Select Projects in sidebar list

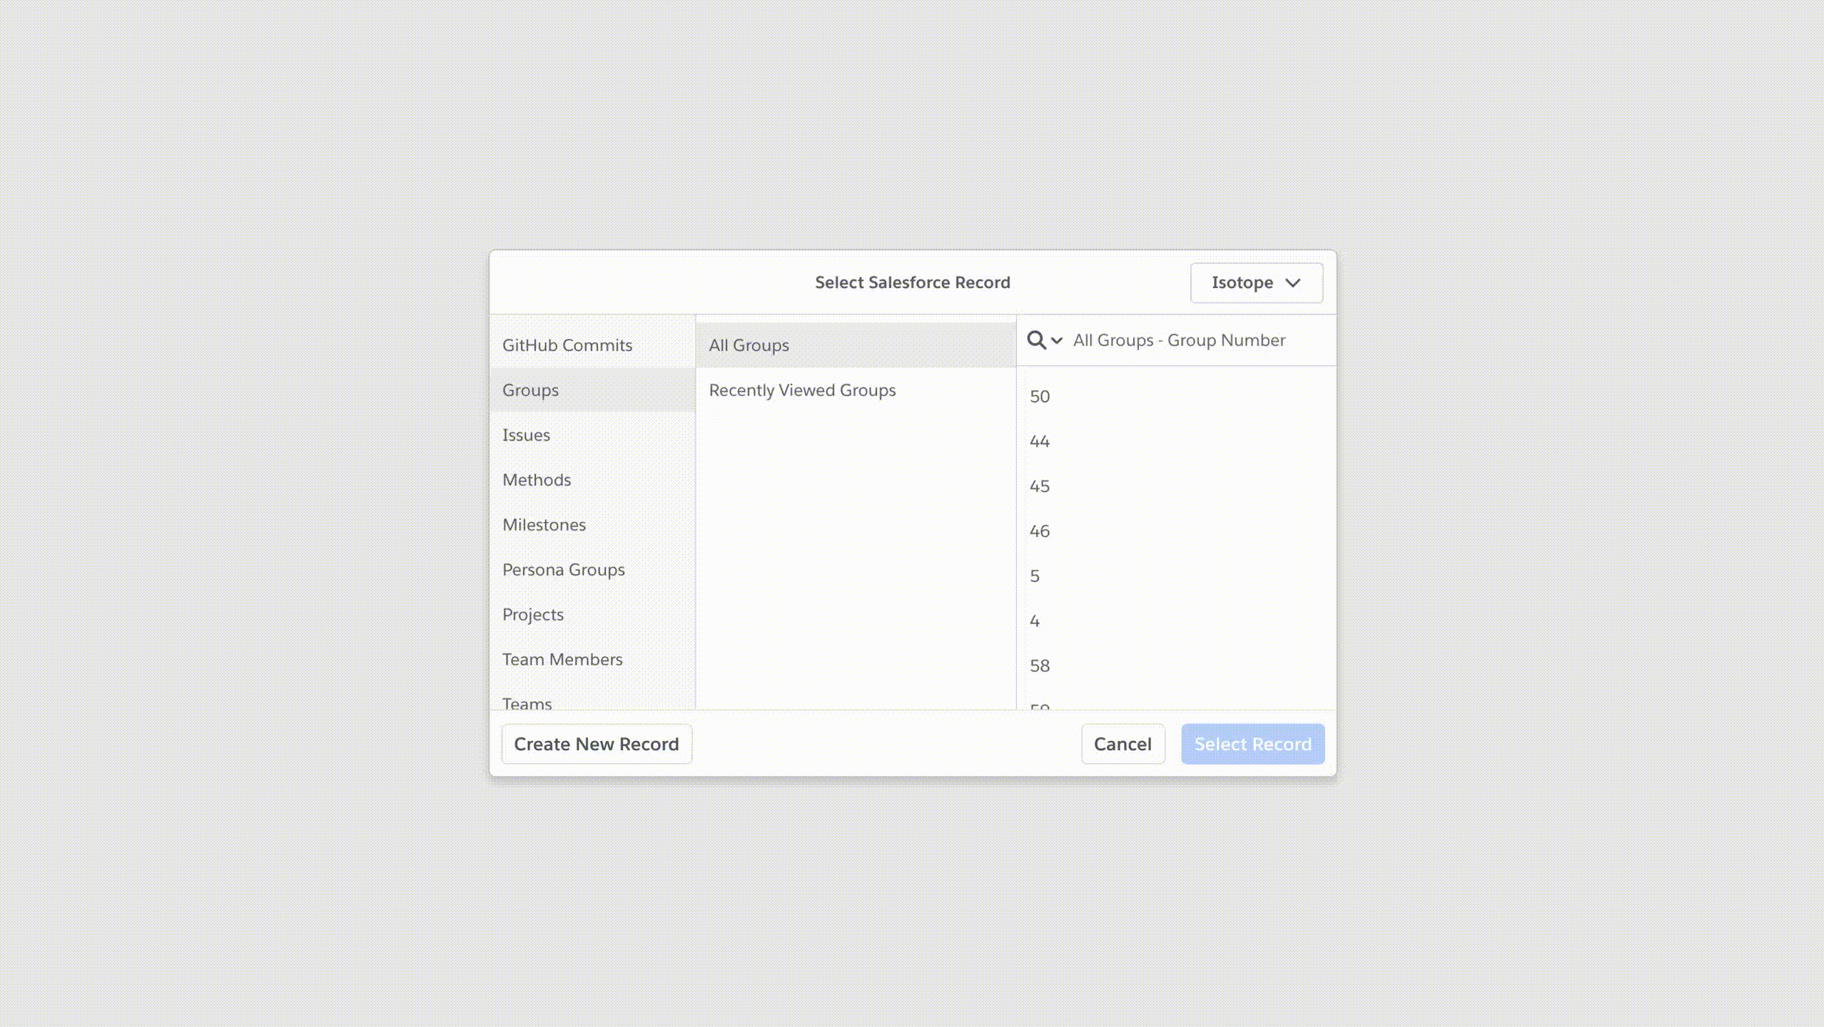click(x=532, y=615)
